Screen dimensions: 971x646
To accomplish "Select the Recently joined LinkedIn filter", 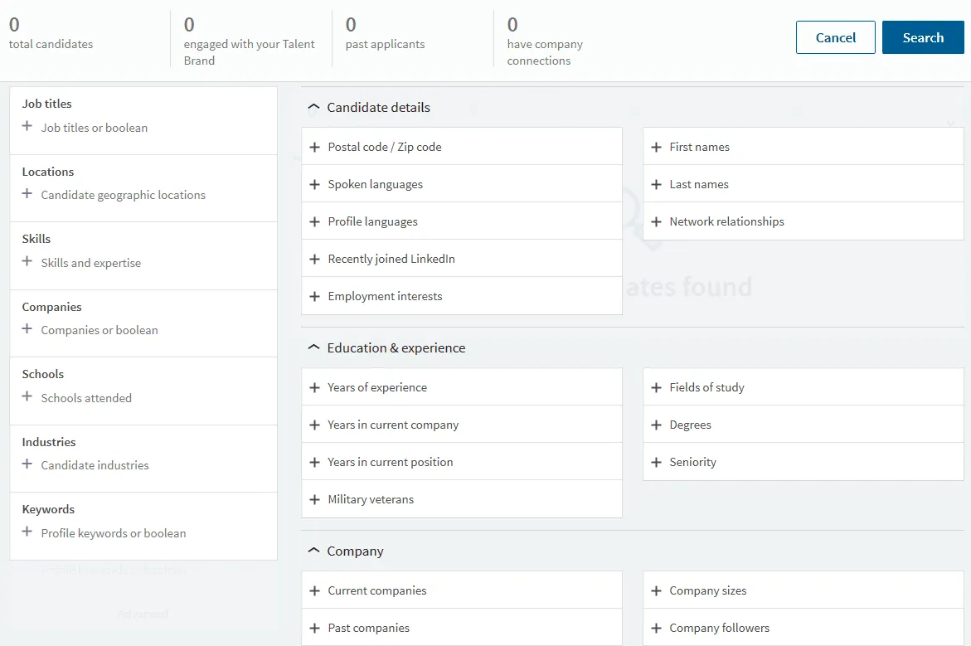I will [x=391, y=259].
